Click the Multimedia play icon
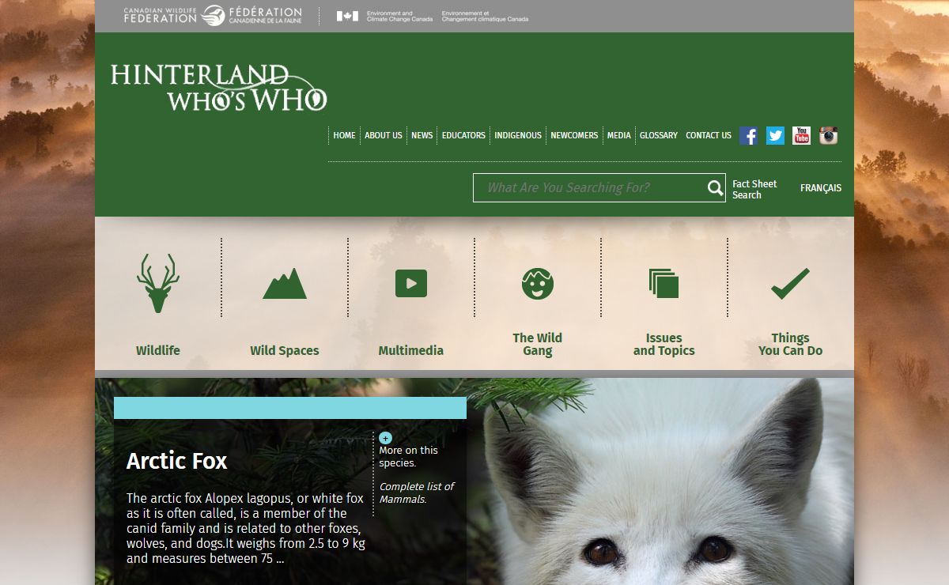The width and height of the screenshot is (949, 585). (x=411, y=284)
